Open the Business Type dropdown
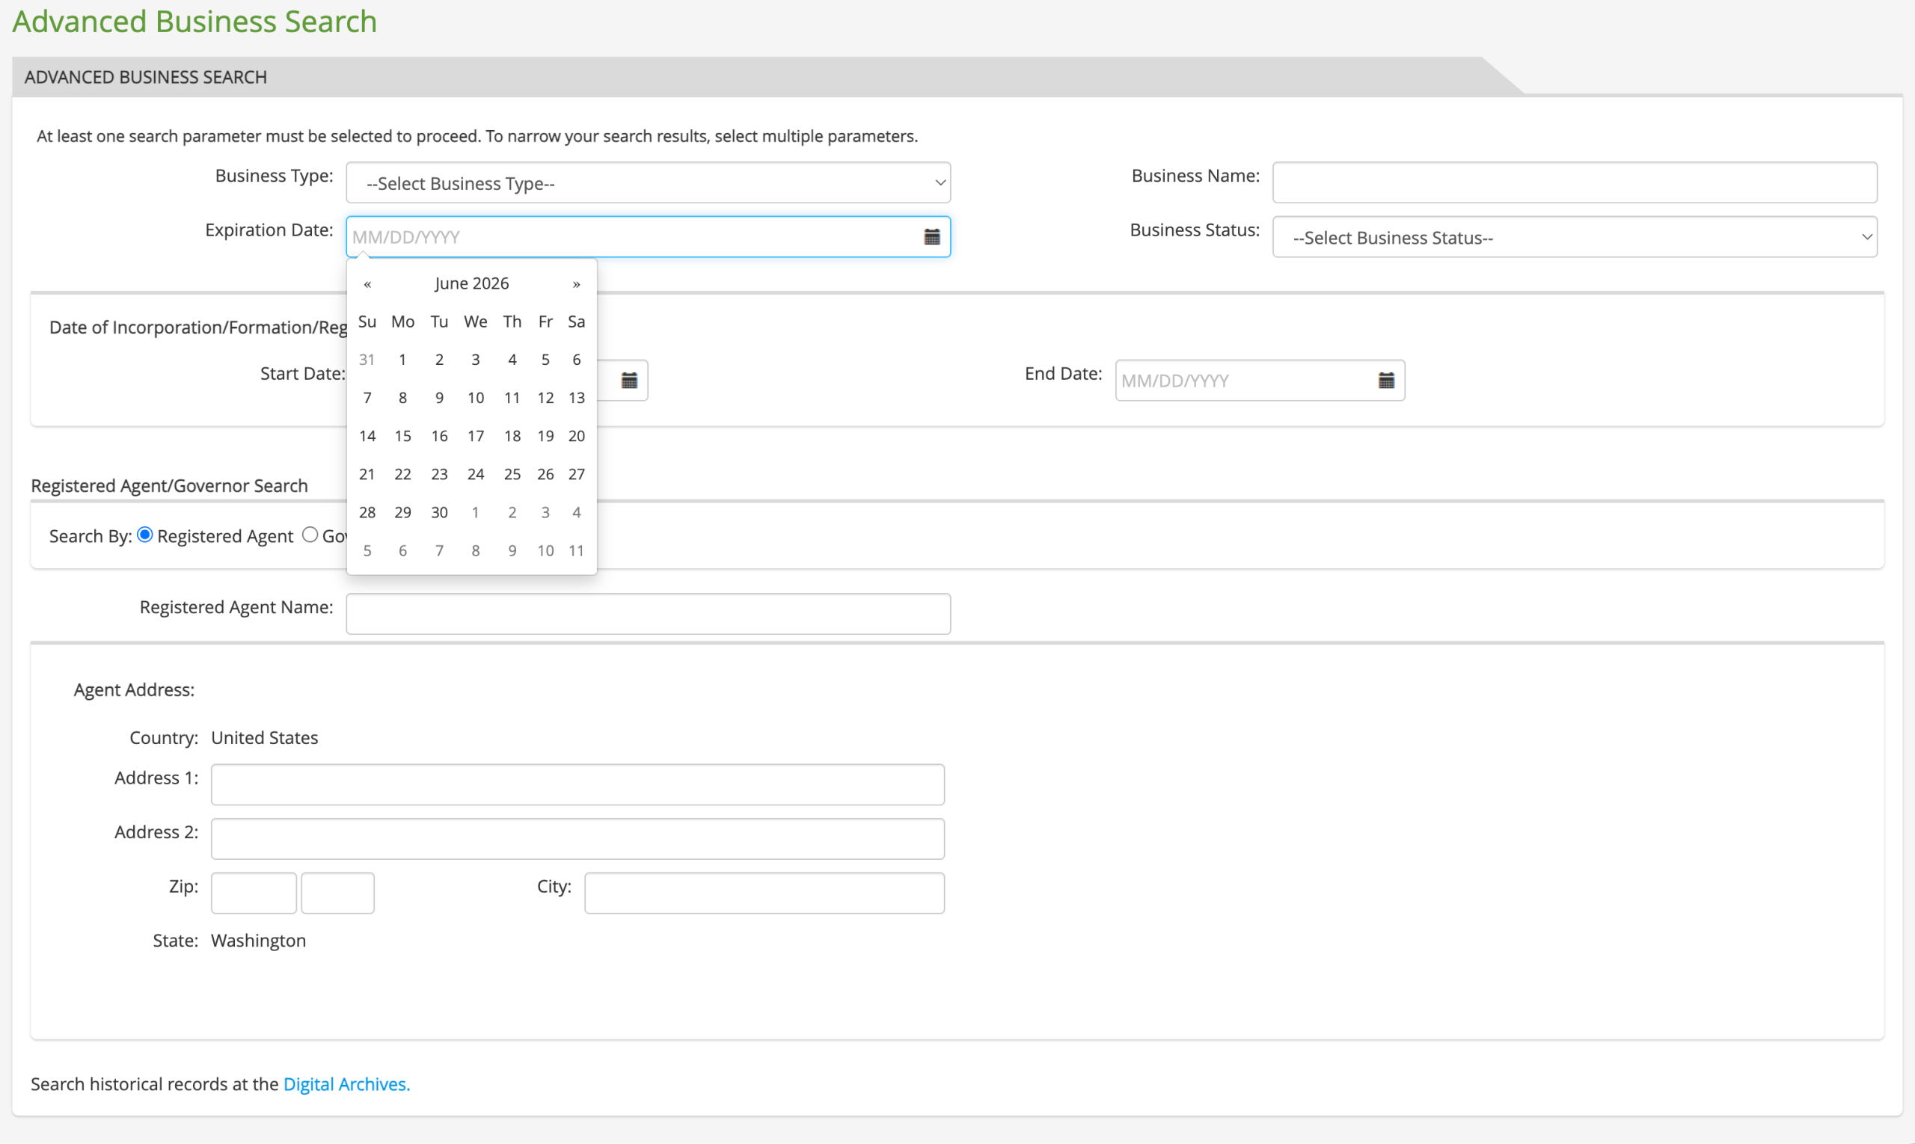The height and width of the screenshot is (1144, 1915). point(648,182)
